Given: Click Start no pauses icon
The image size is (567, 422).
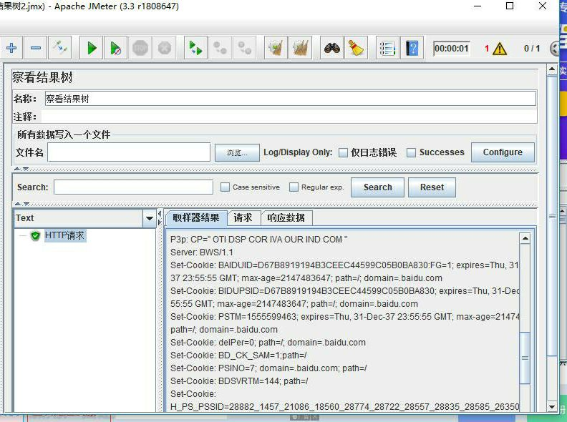Looking at the screenshot, I should [116, 48].
